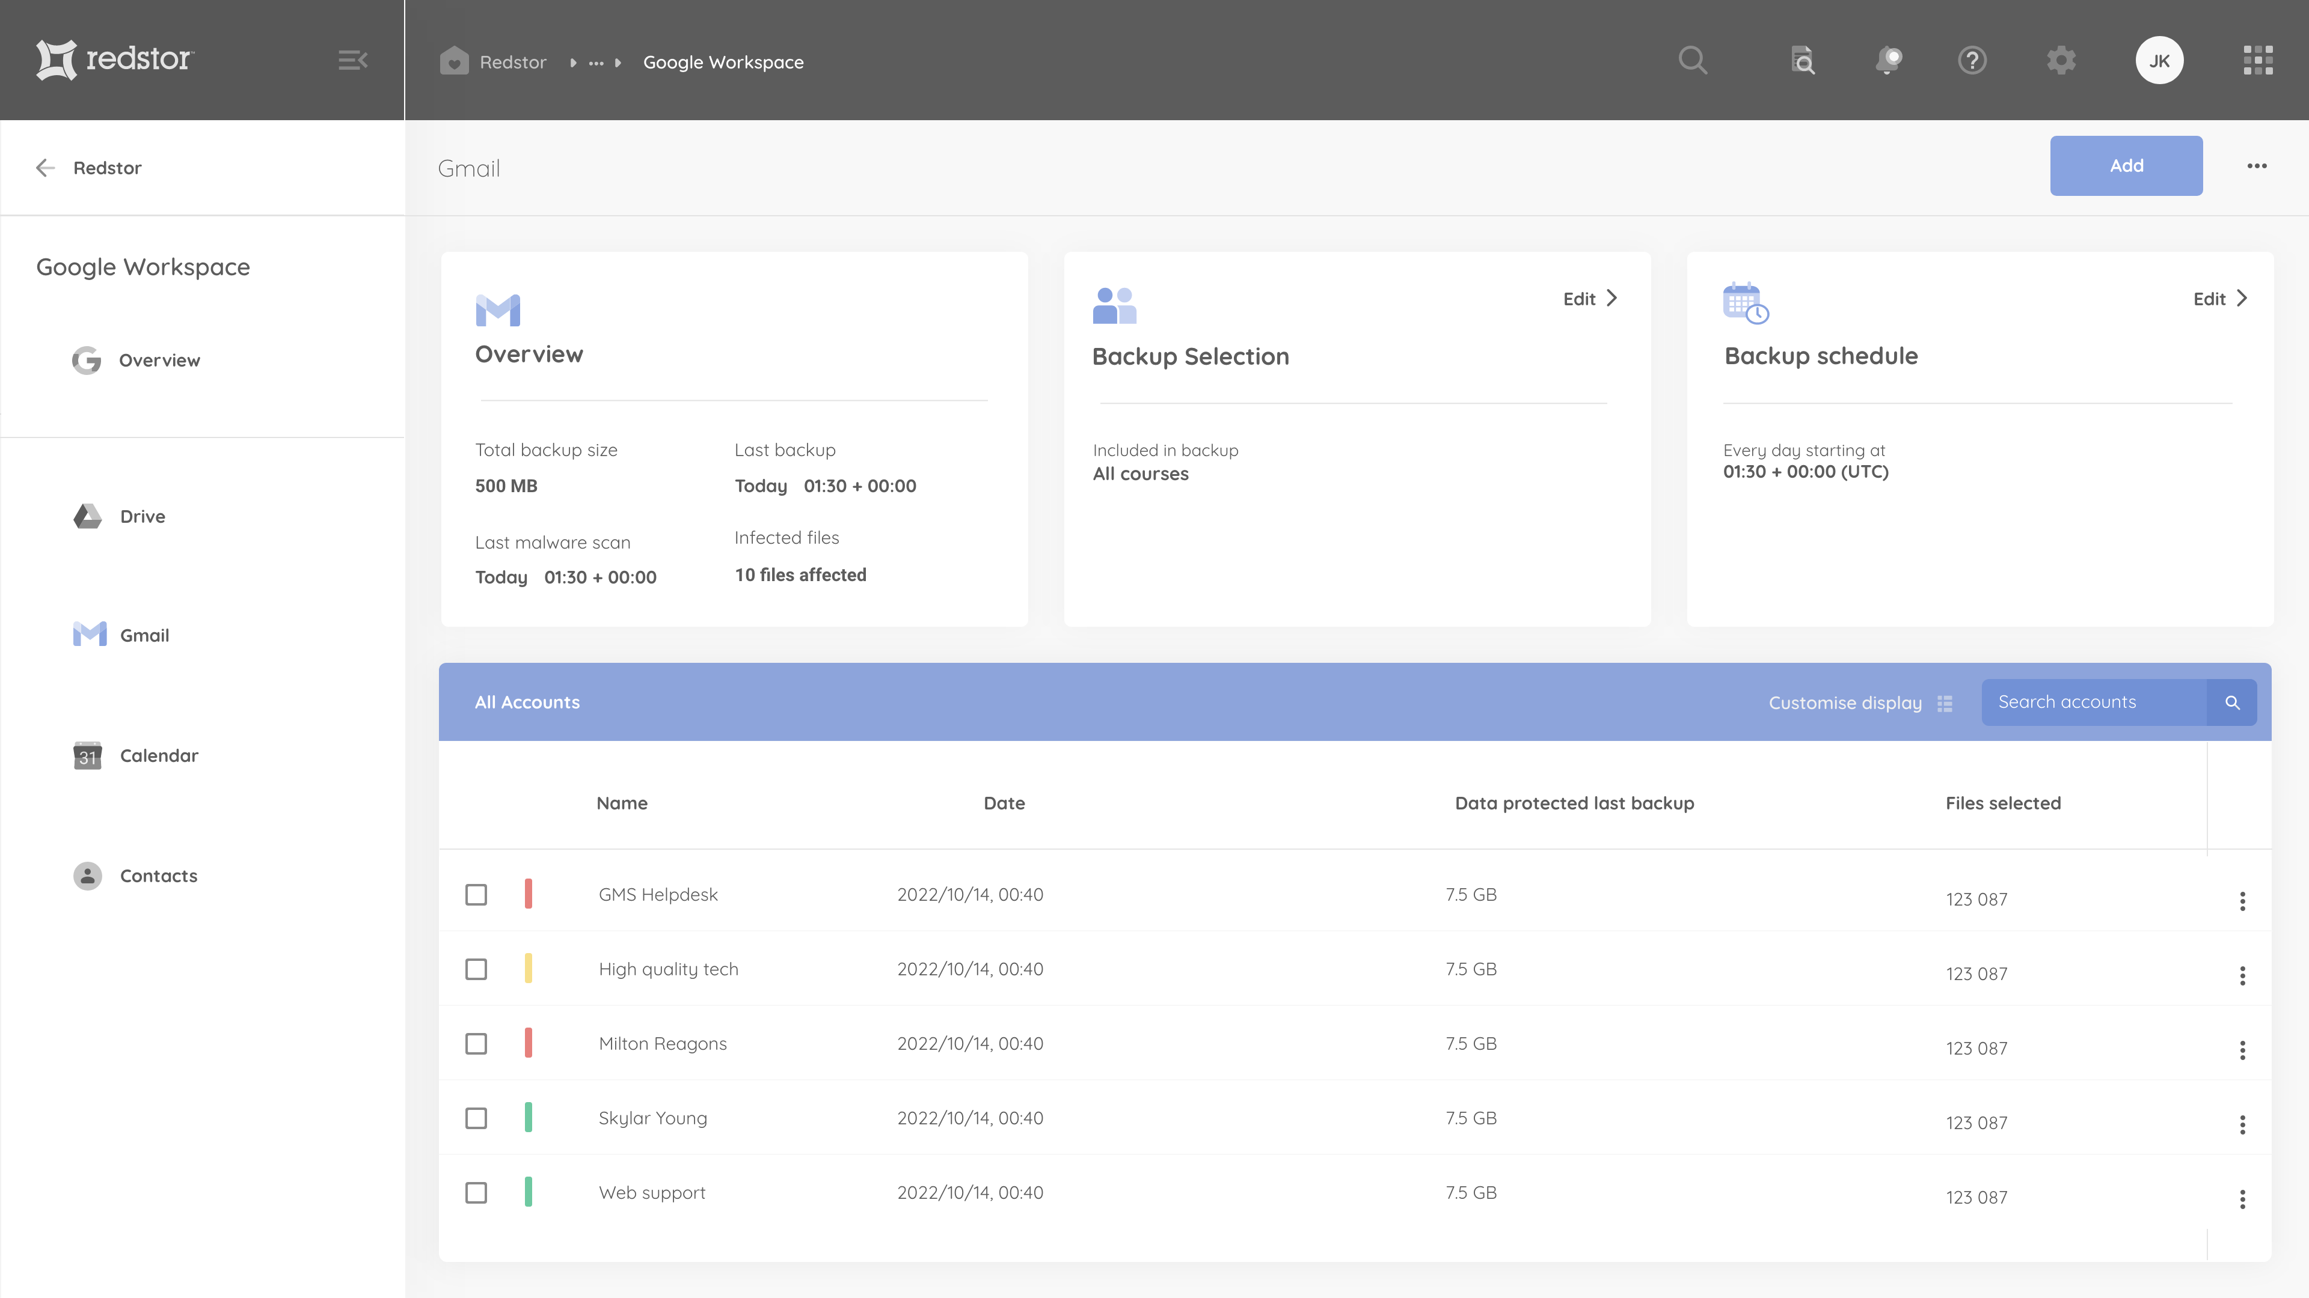The width and height of the screenshot is (2309, 1298).
Task: Click the 'All courses' value
Action: 1140,474
